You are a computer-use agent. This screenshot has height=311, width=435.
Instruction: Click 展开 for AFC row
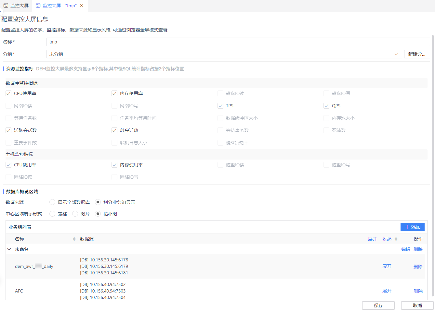pyautogui.click(x=387, y=291)
